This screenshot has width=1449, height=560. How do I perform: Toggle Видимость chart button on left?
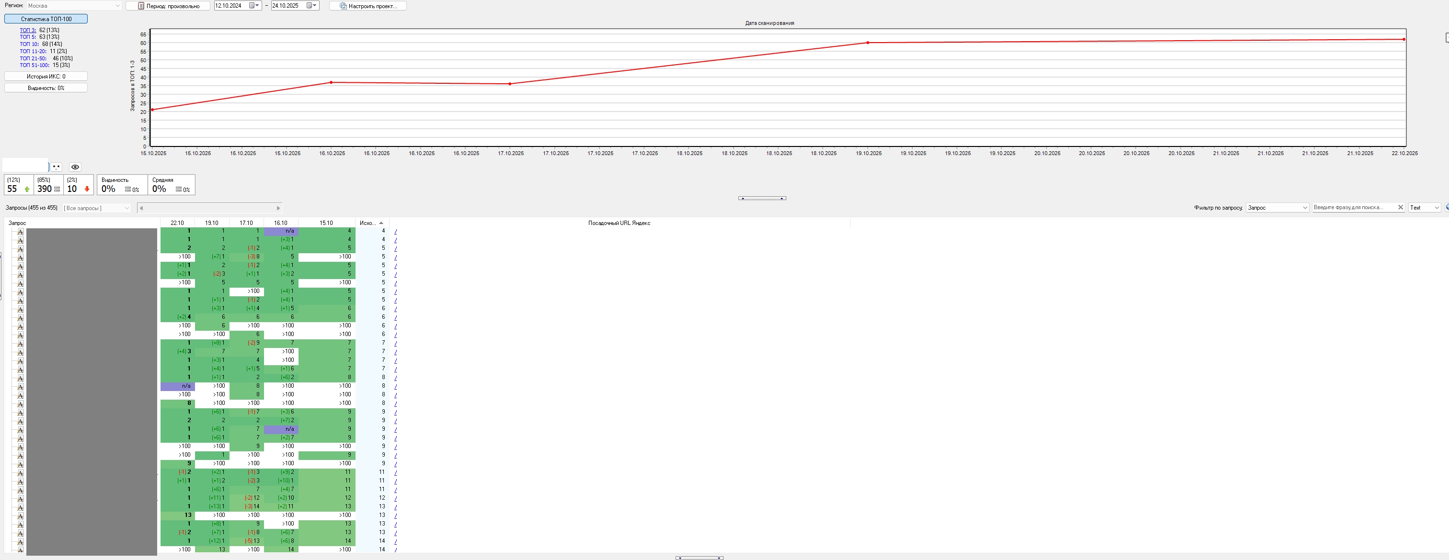pyautogui.click(x=46, y=88)
